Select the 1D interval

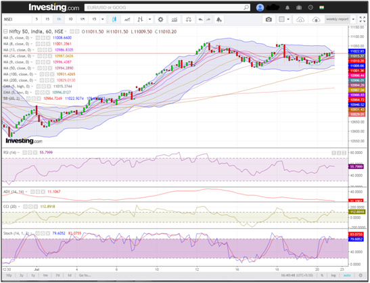coord(70,20)
